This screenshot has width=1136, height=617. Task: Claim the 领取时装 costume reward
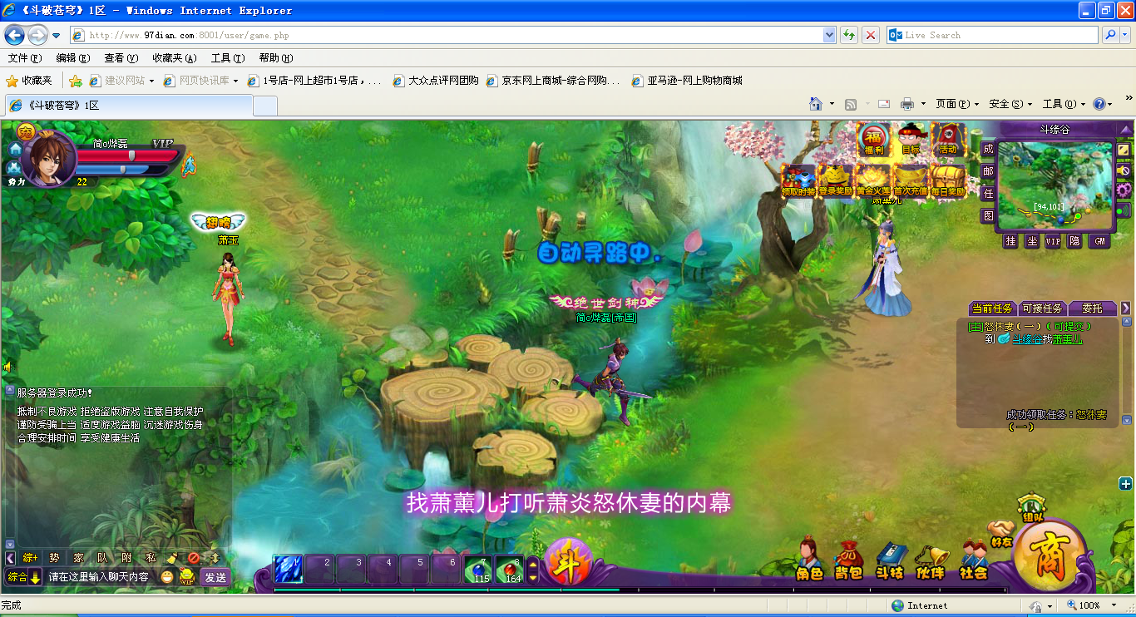[x=798, y=180]
